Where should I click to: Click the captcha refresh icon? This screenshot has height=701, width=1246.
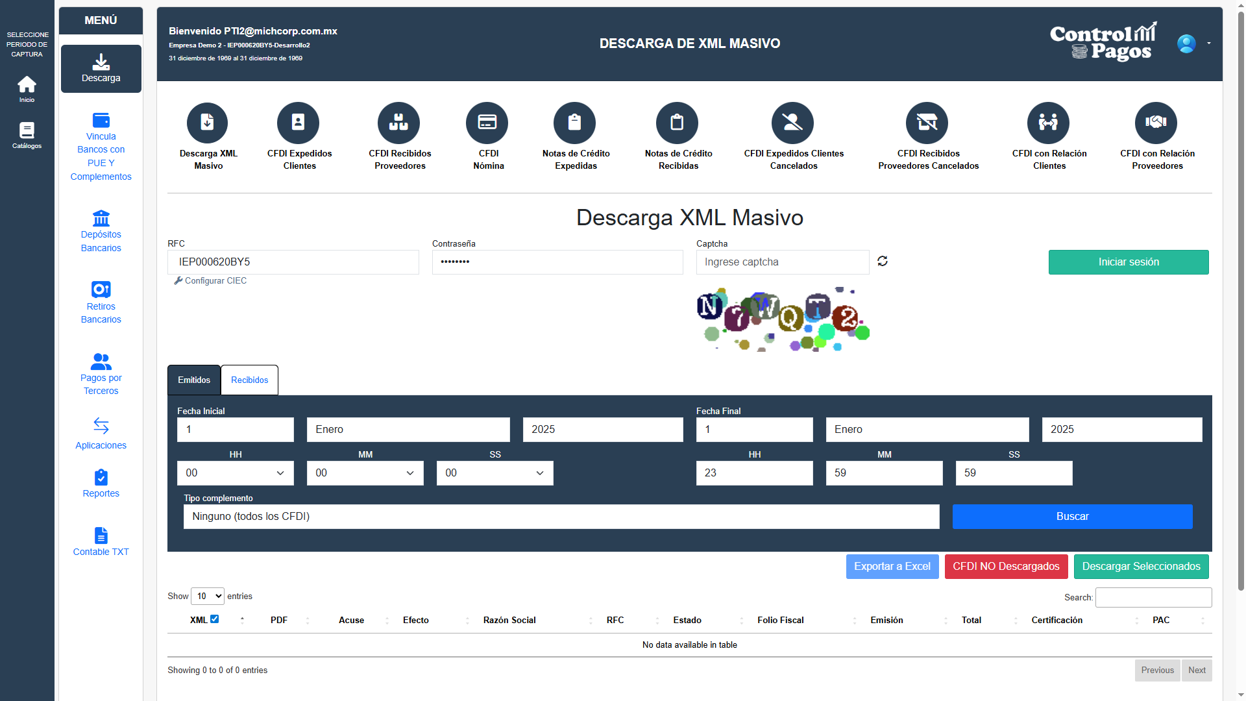[883, 261]
